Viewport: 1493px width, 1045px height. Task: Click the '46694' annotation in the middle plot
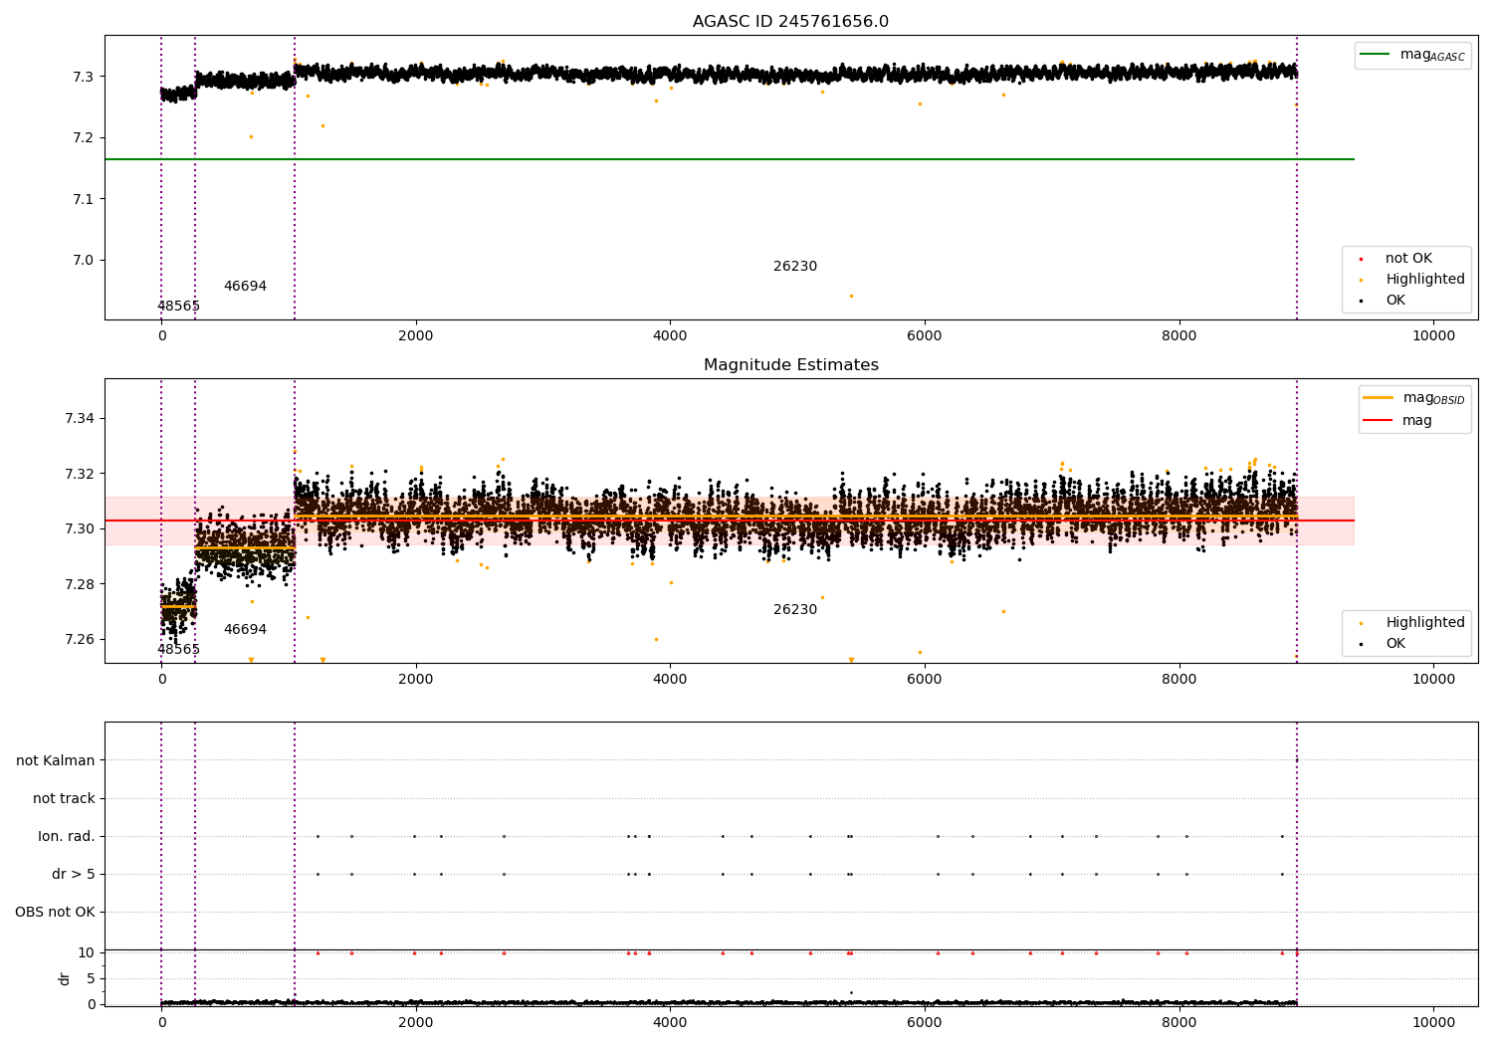(x=245, y=630)
